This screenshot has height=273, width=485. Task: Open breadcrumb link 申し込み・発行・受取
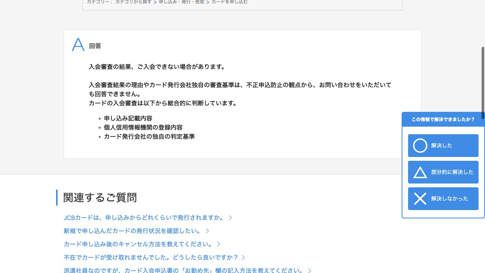tap(181, 2)
